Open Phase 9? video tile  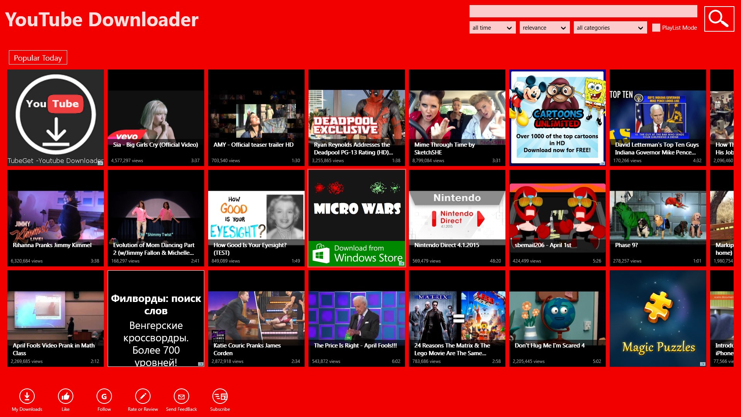658,218
